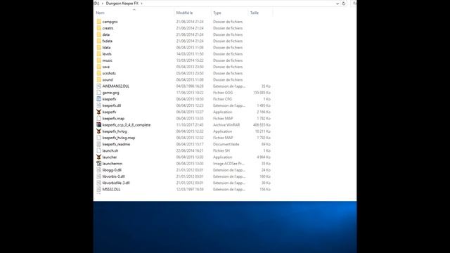Viewport: 450px width, 253px height.
Task: Expand the chevron after Dungeon Keeper FX
Action: point(141,4)
